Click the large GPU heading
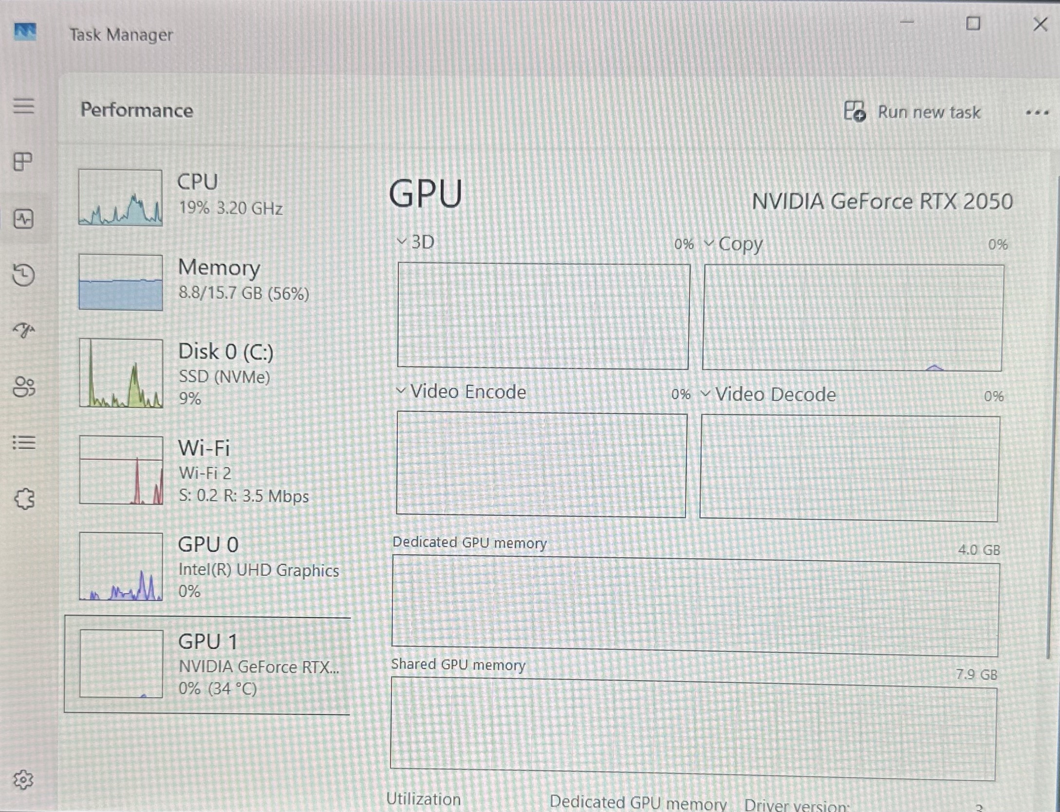This screenshot has width=1060, height=812. 426,193
